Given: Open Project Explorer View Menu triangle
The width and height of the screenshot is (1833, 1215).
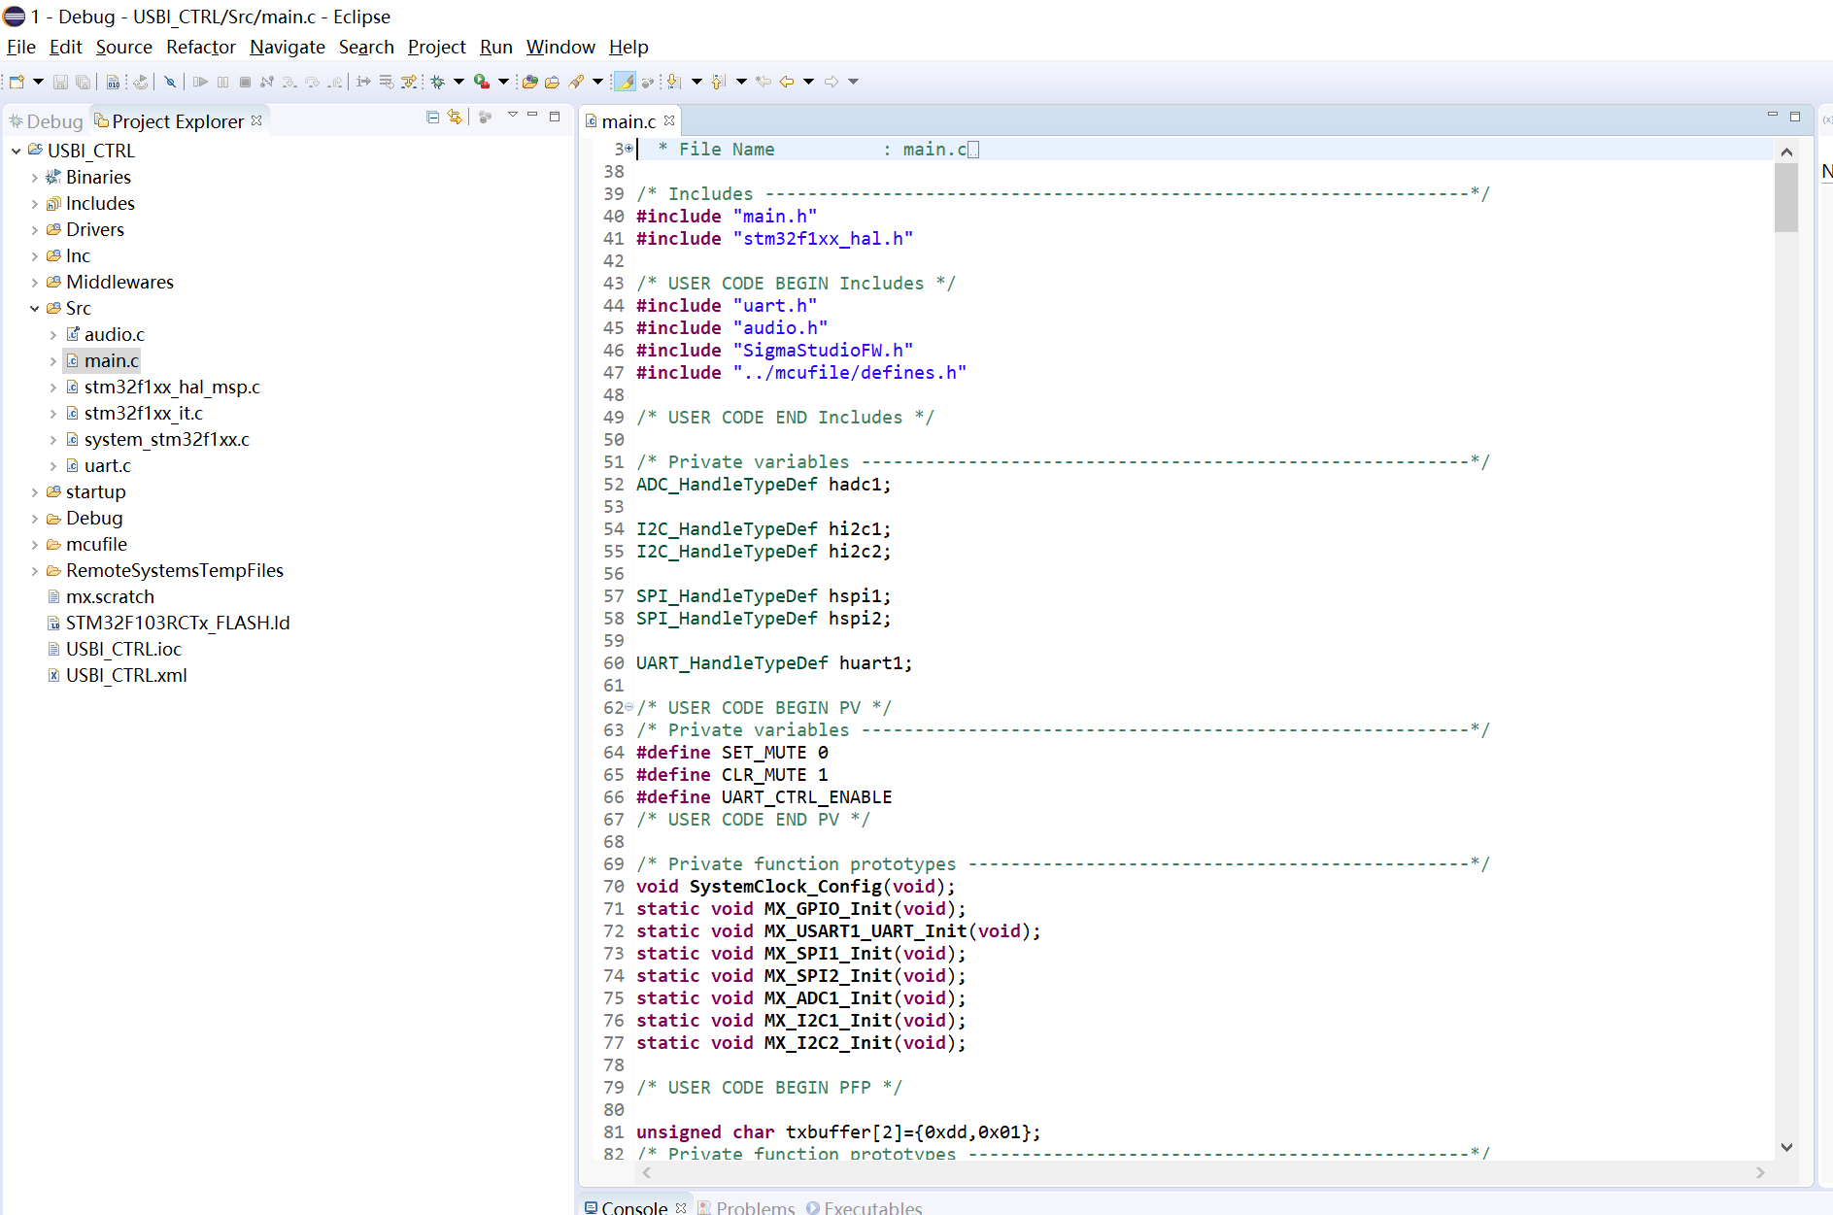Looking at the screenshot, I should [x=512, y=116].
